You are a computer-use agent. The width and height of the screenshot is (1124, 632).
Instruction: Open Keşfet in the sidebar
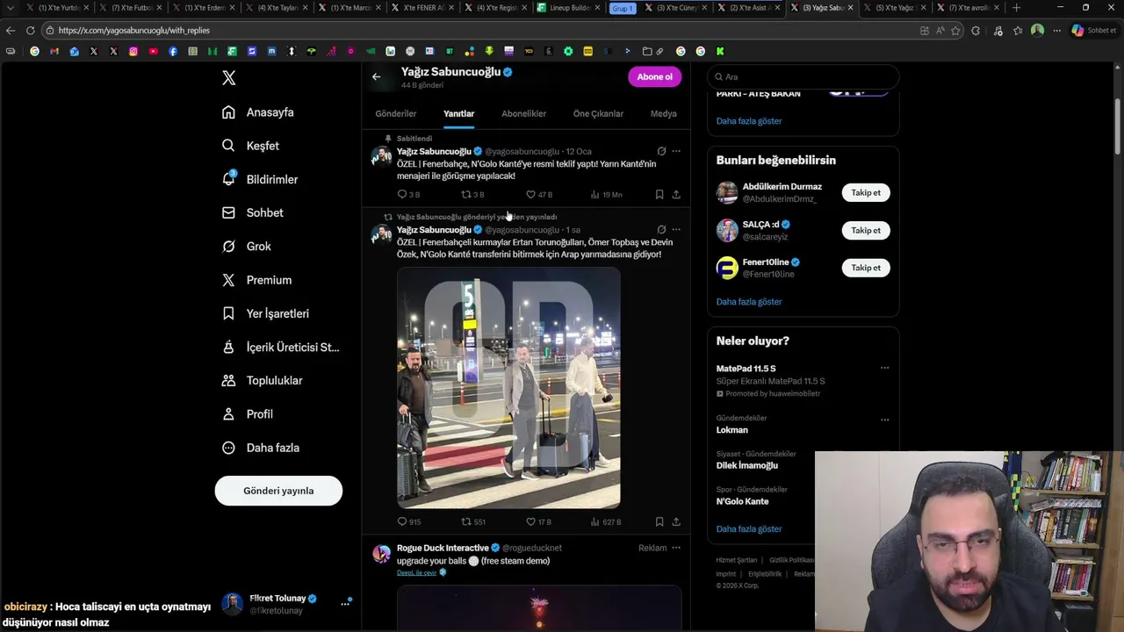[x=250, y=146]
